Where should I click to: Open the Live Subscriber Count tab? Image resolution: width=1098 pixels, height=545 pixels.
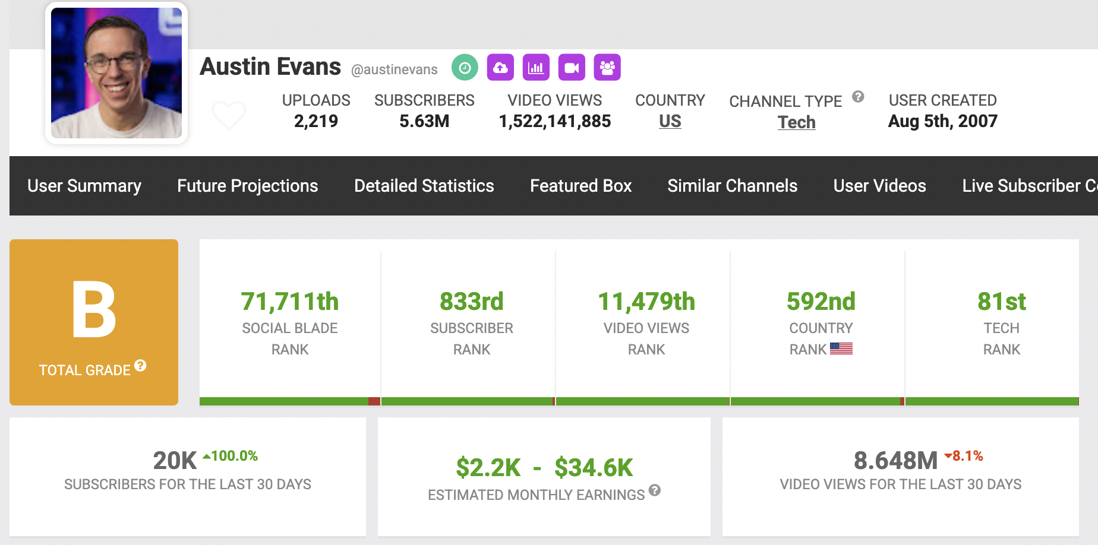click(1030, 186)
